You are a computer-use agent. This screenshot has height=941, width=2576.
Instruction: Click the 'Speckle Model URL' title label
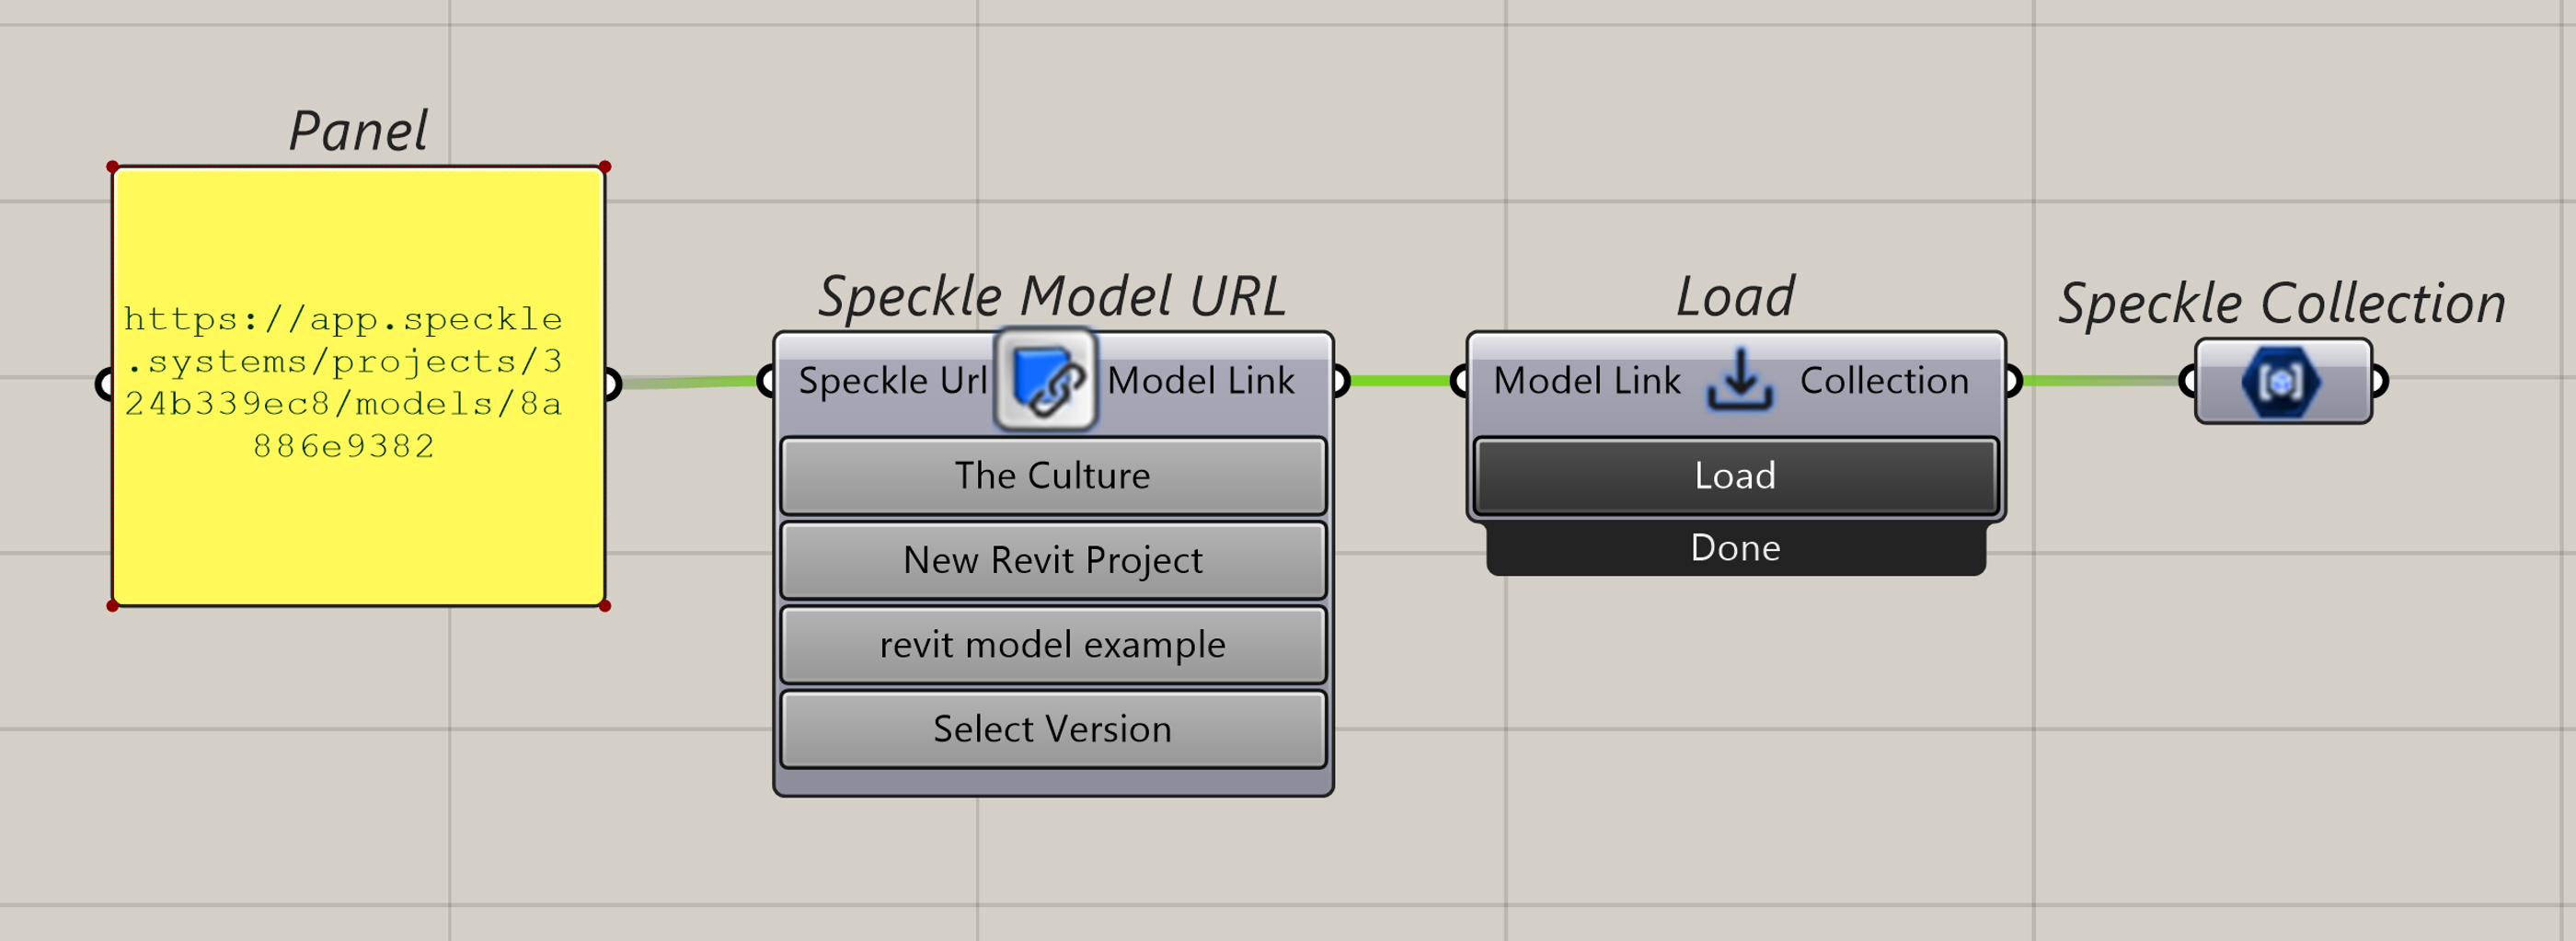point(1052,297)
